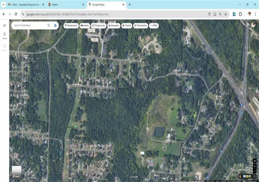
Task: Bookmark this page with the star icon
Action: pyautogui.click(x=226, y=15)
